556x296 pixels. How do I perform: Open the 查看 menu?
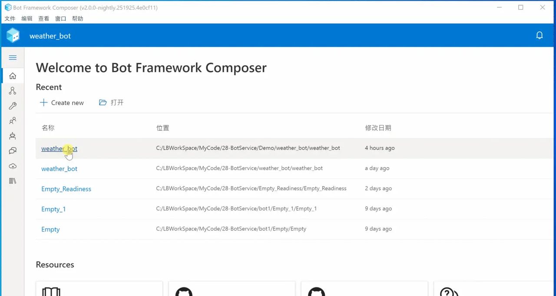[x=43, y=19]
